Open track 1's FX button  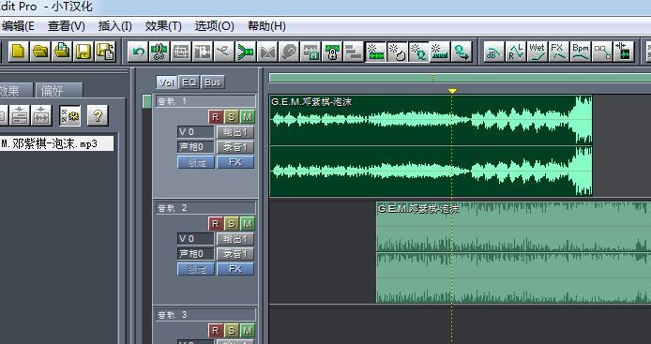235,162
